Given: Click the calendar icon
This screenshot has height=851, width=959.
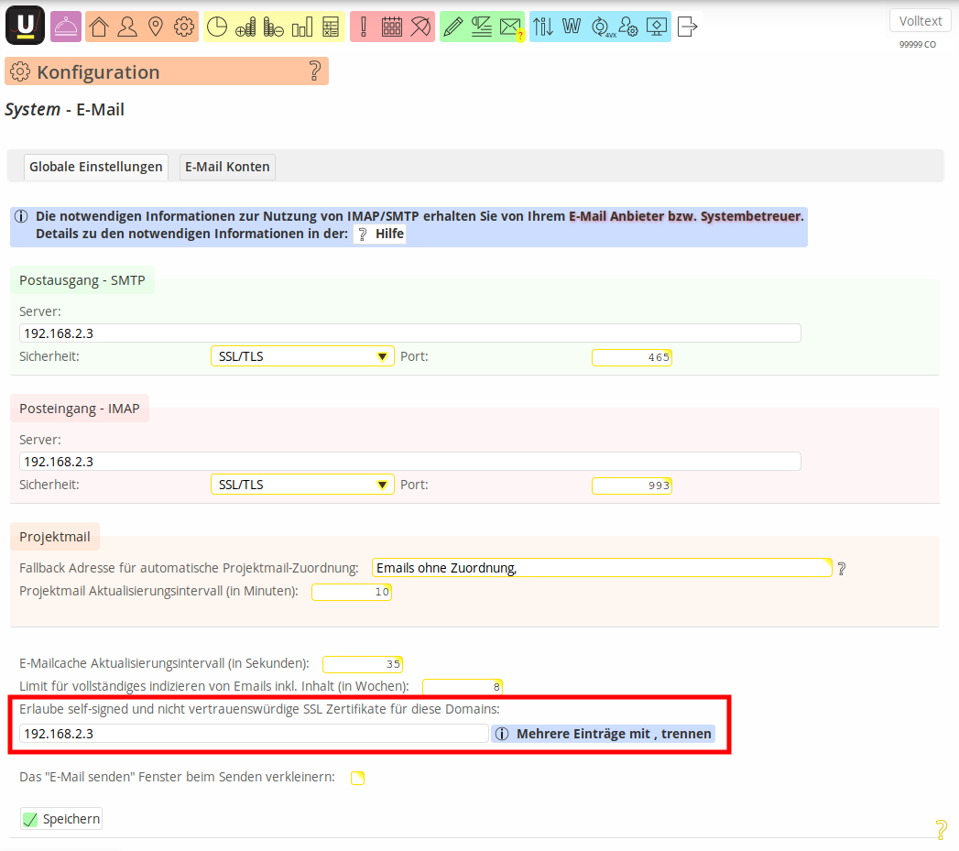Looking at the screenshot, I should [392, 27].
